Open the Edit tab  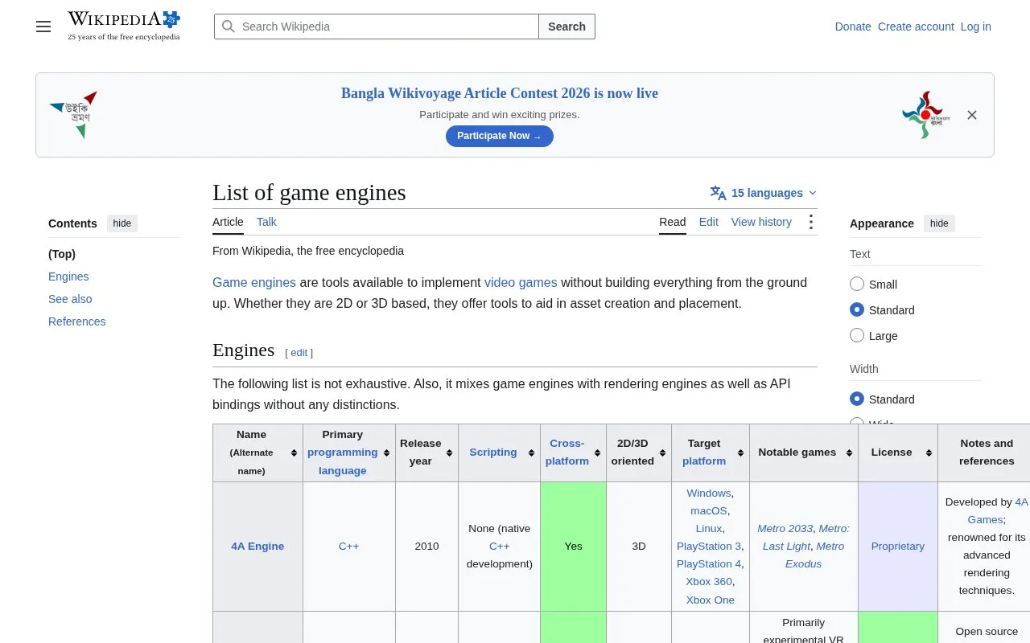pos(708,222)
